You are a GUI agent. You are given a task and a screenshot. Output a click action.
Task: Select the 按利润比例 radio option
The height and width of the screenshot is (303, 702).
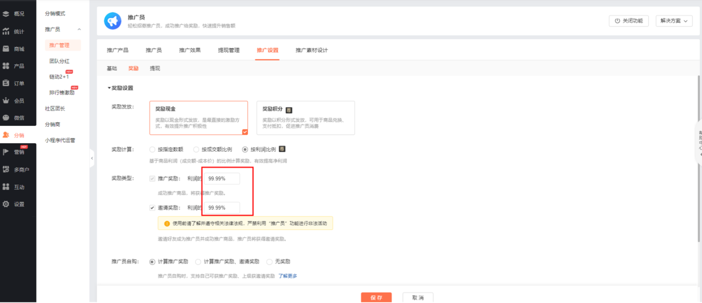(x=245, y=149)
